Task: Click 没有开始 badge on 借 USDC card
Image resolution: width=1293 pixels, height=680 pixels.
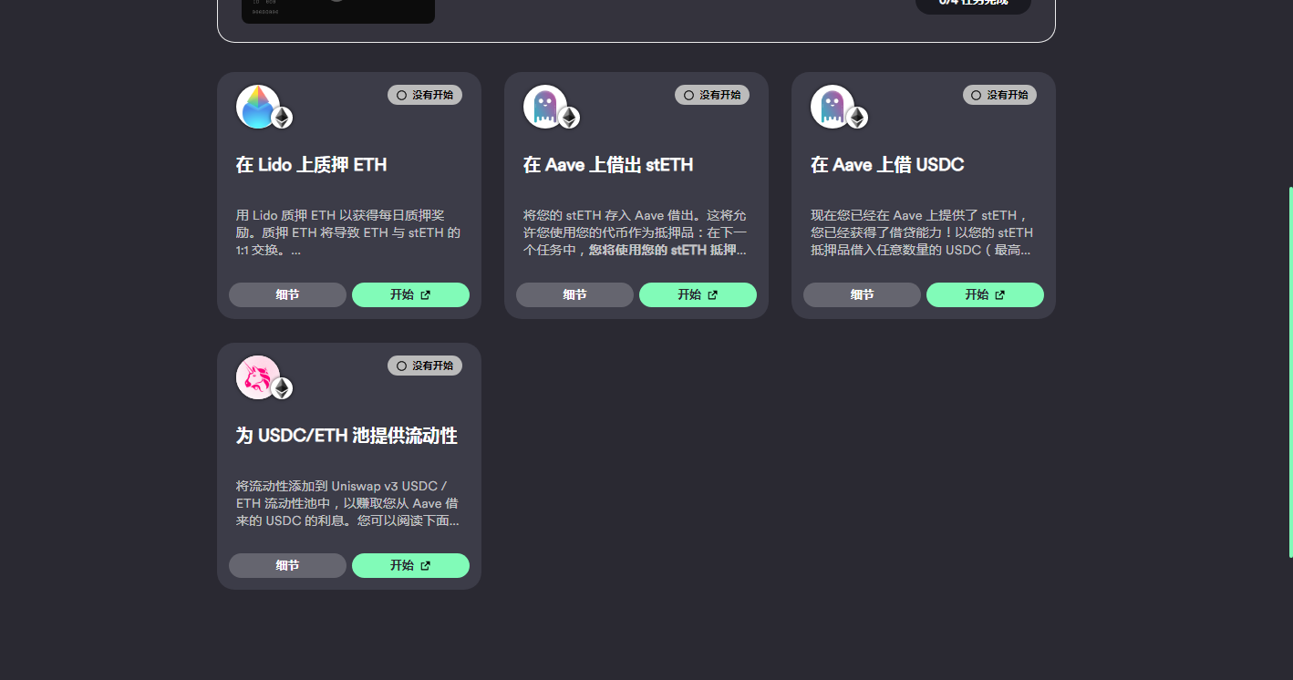Action: coord(999,95)
